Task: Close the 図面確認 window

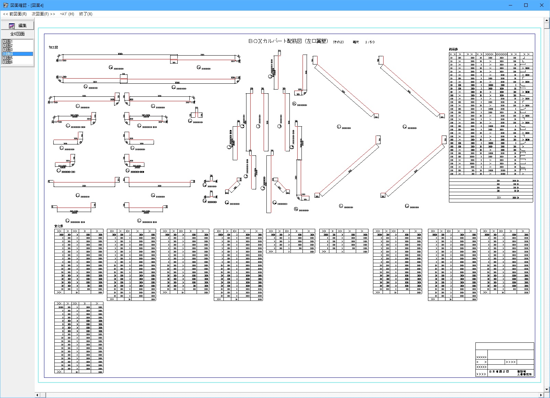Action: click(x=542, y=5)
